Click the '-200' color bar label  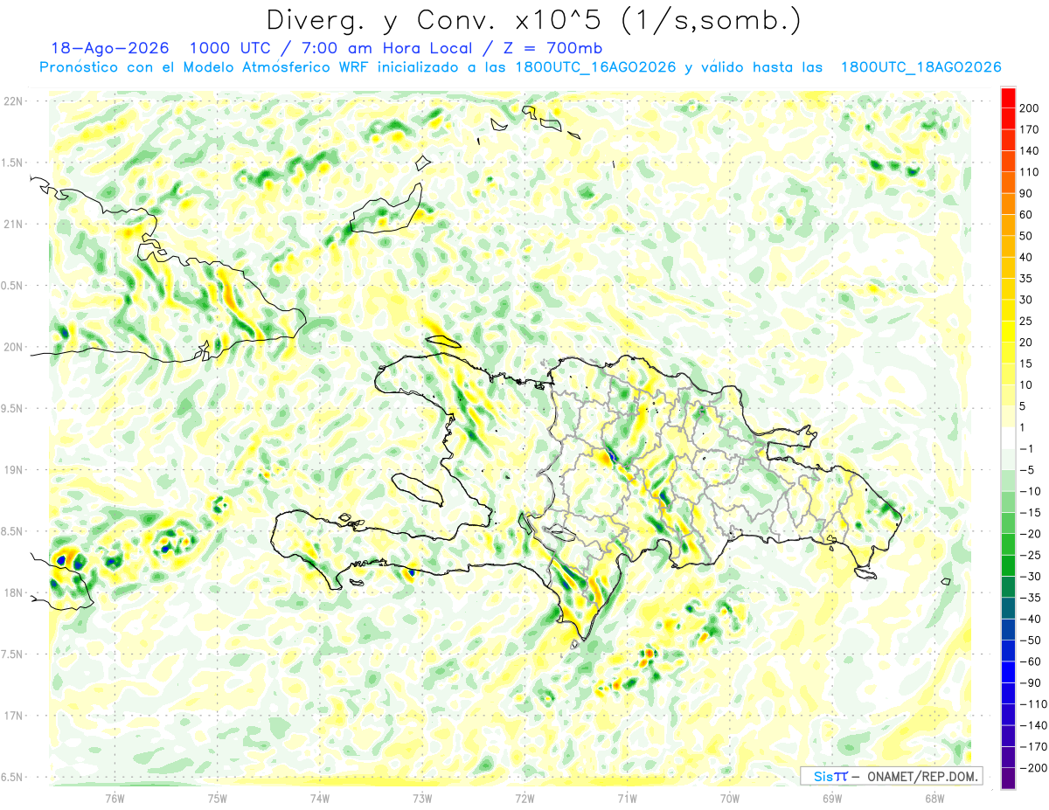[x=1033, y=768]
